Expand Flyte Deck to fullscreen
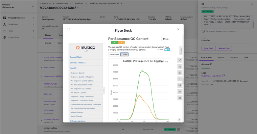 69,29
